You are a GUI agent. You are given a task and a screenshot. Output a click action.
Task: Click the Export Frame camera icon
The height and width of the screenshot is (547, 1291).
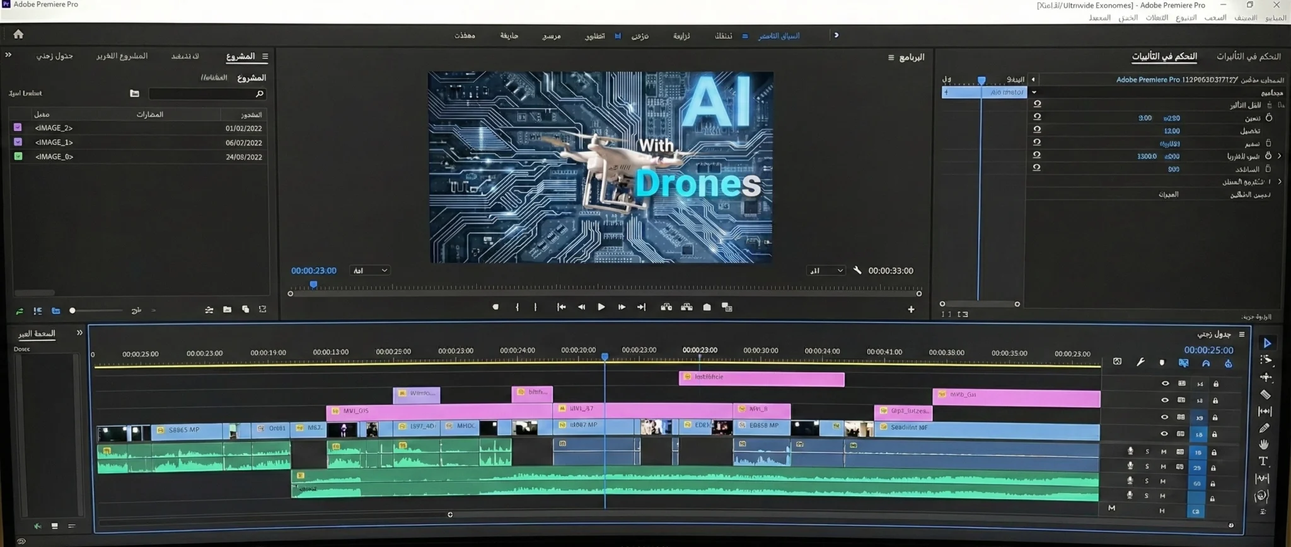pyautogui.click(x=707, y=307)
